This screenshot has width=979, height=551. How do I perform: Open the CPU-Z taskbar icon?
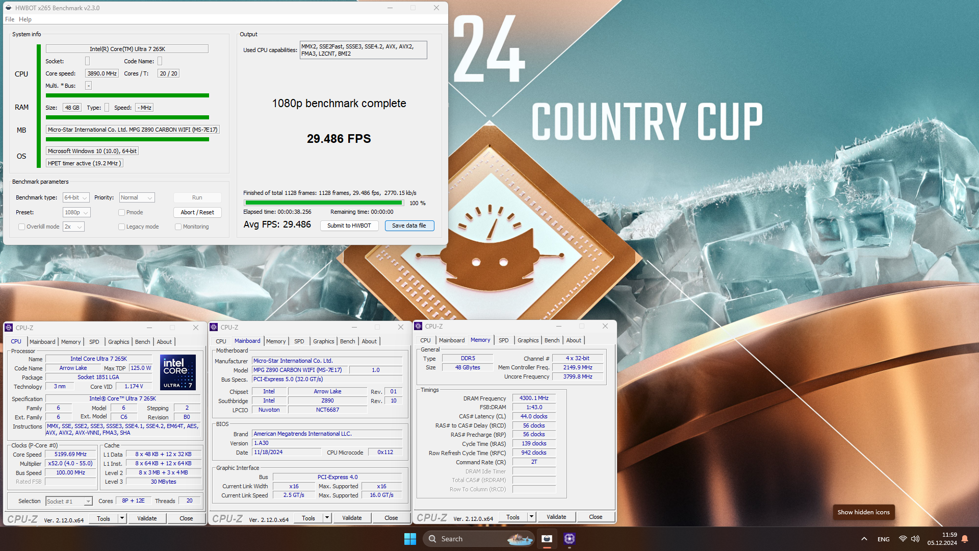[x=570, y=539]
